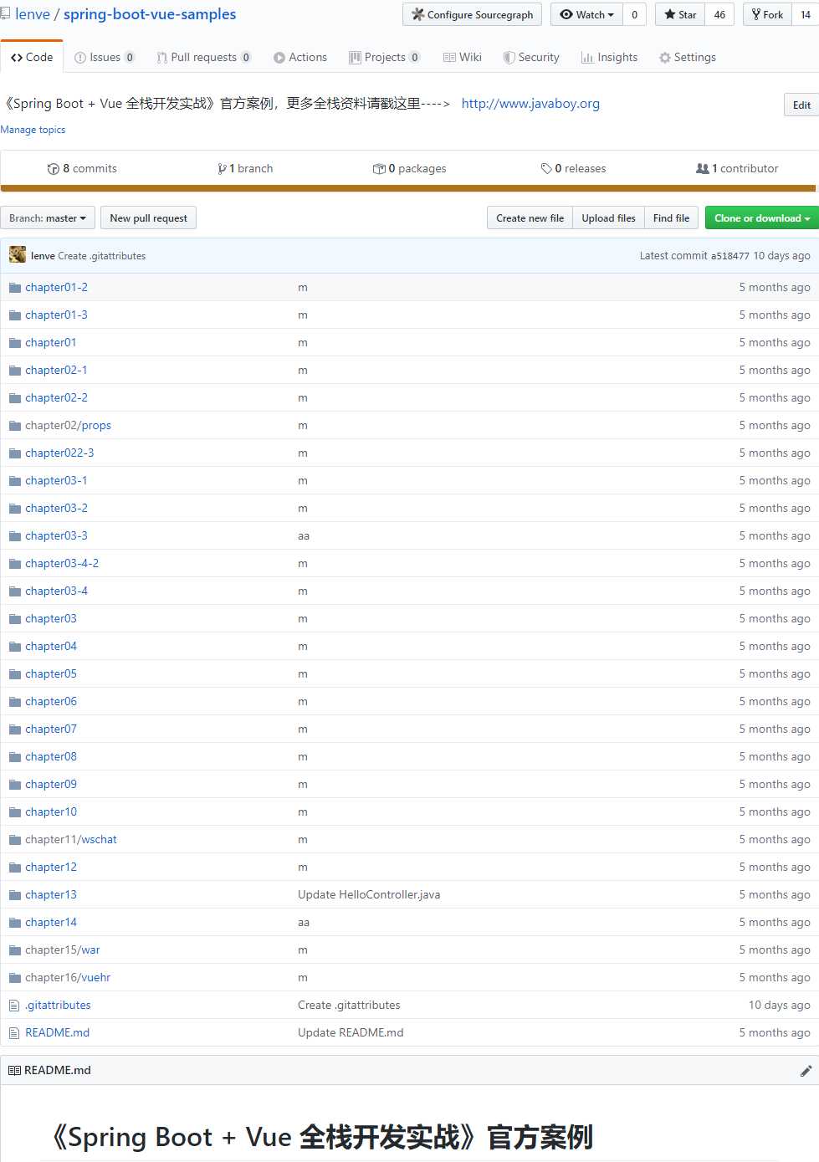This screenshot has width=819, height=1162.
Task: Open the Watch dropdown
Action: click(586, 14)
